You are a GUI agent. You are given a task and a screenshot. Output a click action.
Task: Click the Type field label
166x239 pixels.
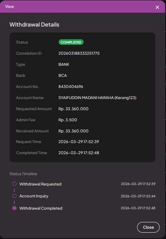(x=21, y=65)
